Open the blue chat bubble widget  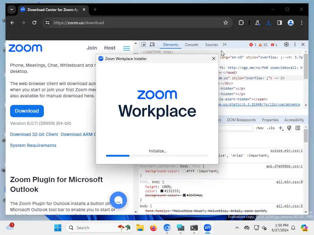pos(118,200)
